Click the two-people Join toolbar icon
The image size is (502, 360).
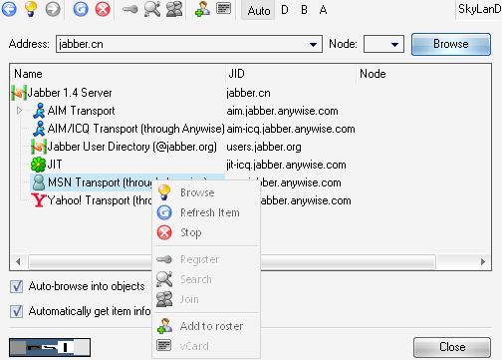click(174, 9)
